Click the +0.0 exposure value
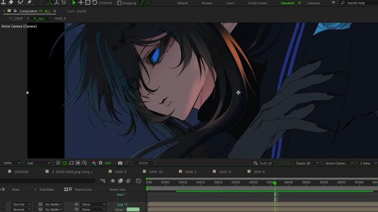Image resolution: width=378 pixels, height=212 pixels. (x=108, y=163)
